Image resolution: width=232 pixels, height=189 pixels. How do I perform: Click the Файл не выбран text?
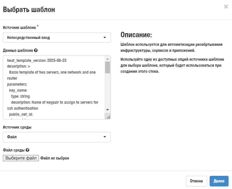coord(55,158)
